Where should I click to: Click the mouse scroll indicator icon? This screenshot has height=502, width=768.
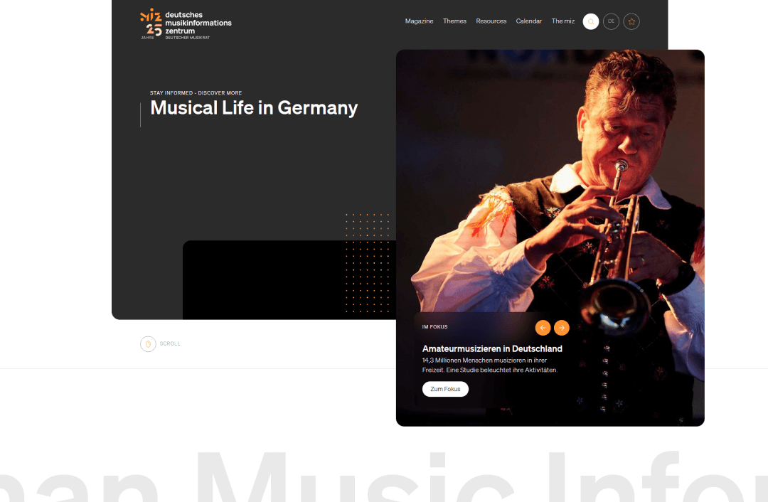pyautogui.click(x=148, y=344)
